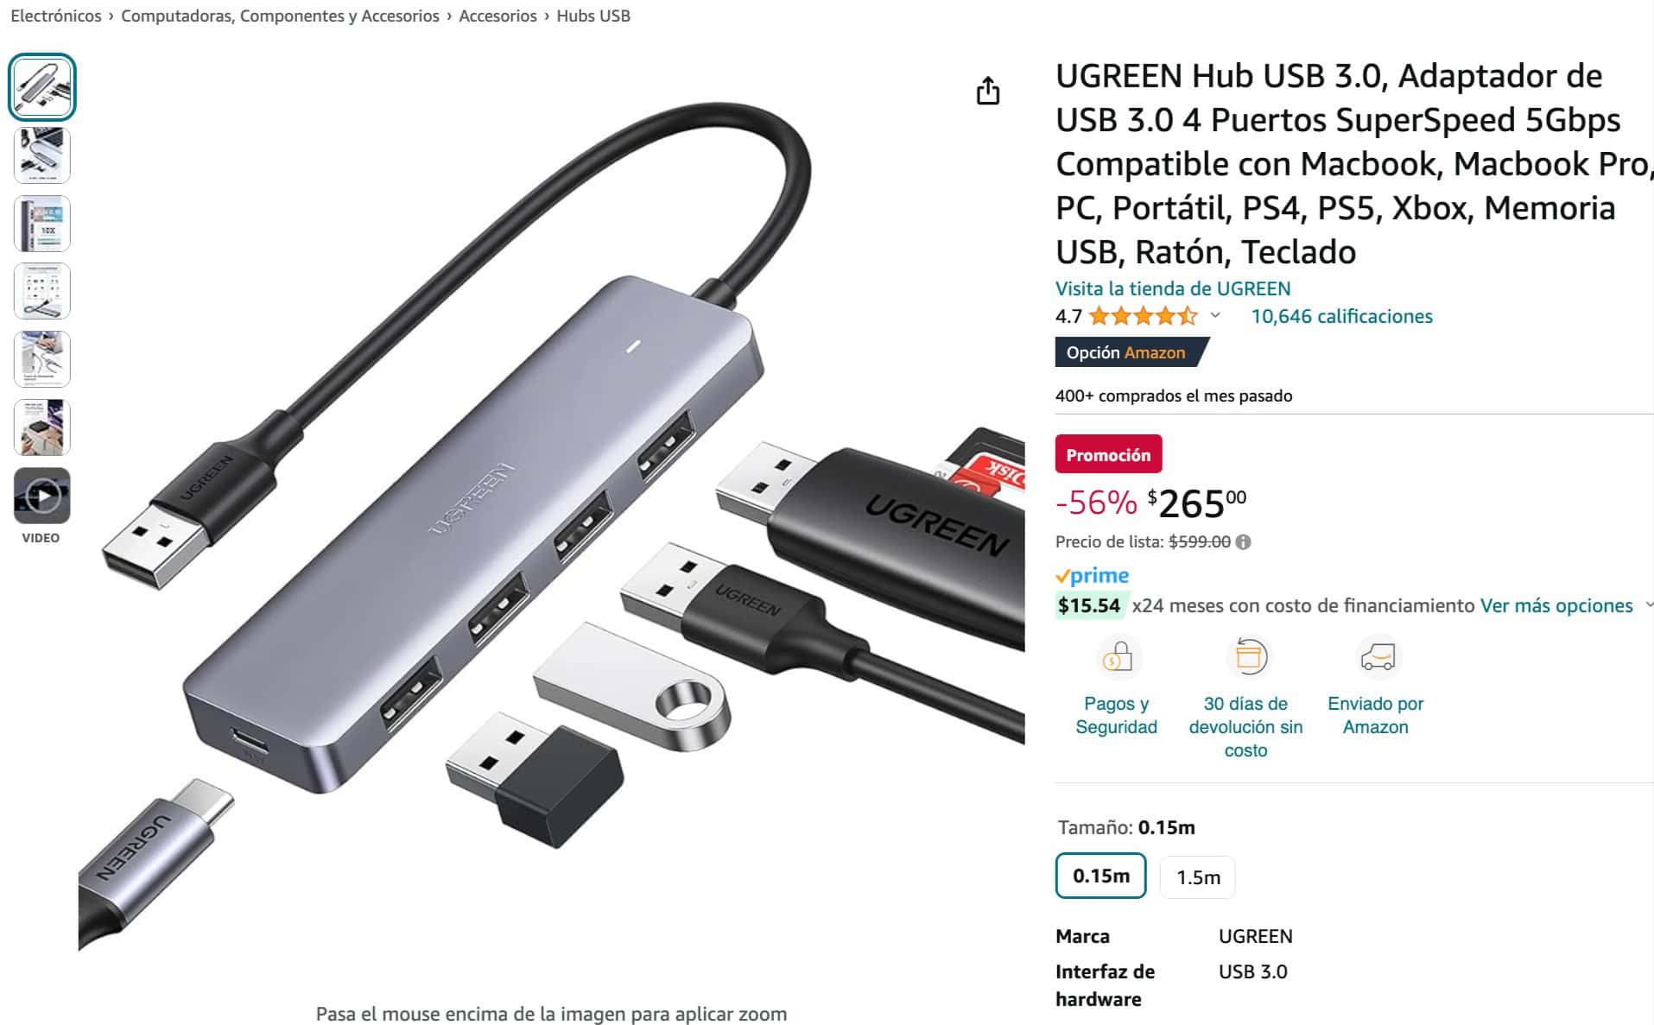Go to Electrónicos breadcrumb category

tap(56, 16)
